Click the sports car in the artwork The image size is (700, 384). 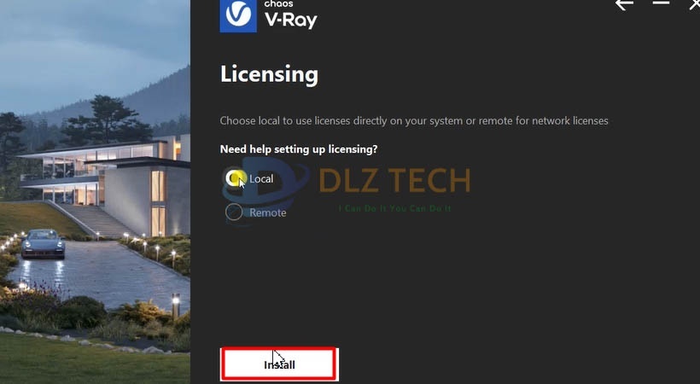43,244
